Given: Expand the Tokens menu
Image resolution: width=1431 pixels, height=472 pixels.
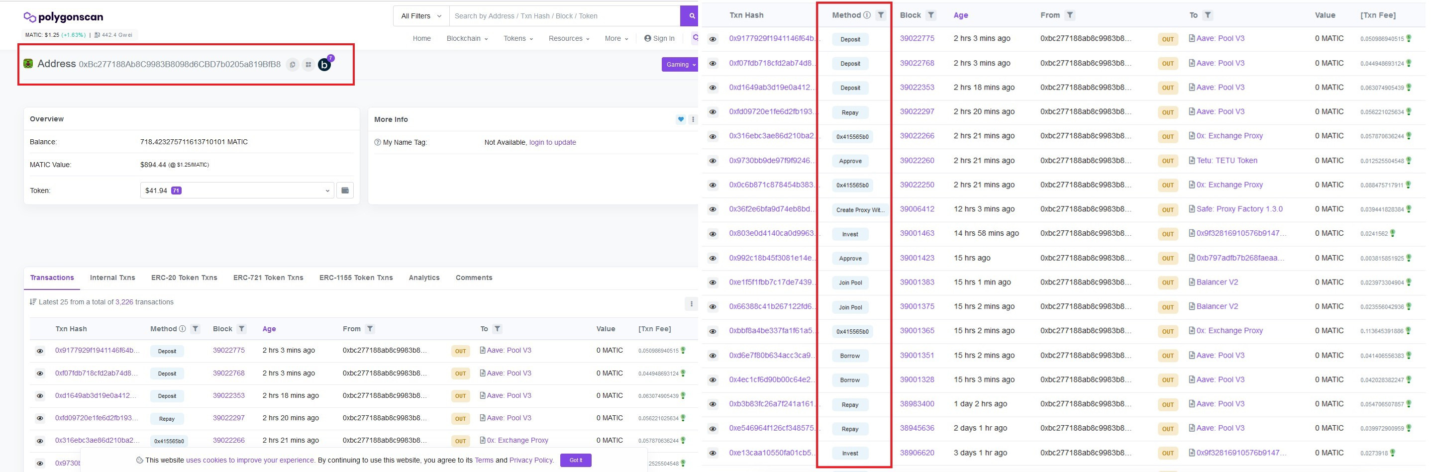Looking at the screenshot, I should [518, 38].
